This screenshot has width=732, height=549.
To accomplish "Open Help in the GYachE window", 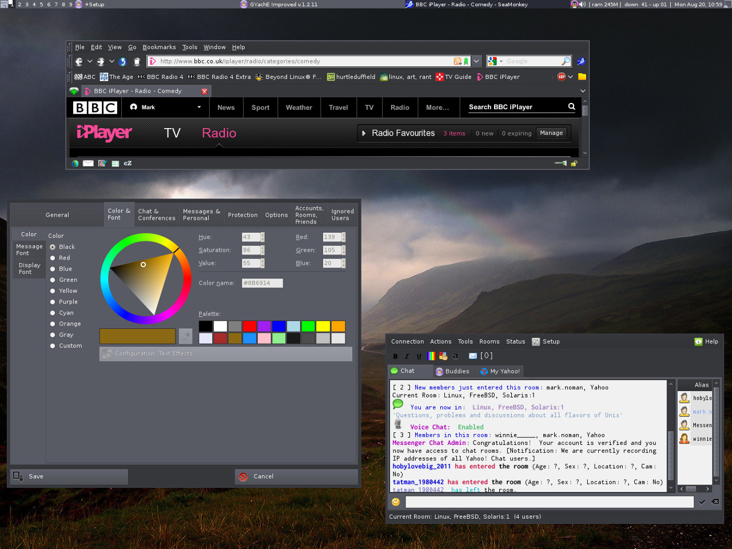I will pos(706,341).
